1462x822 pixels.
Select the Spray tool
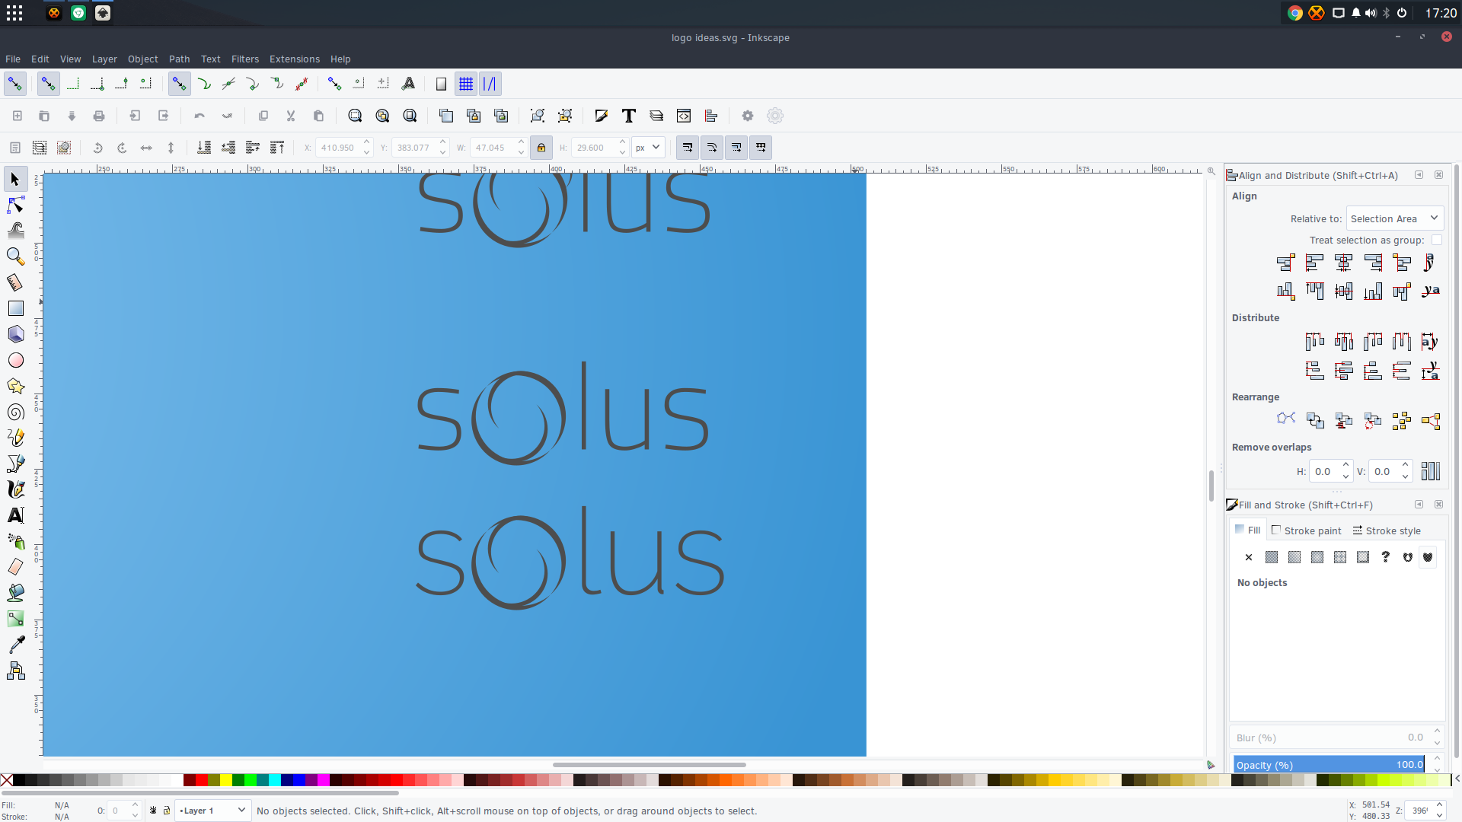[15, 541]
